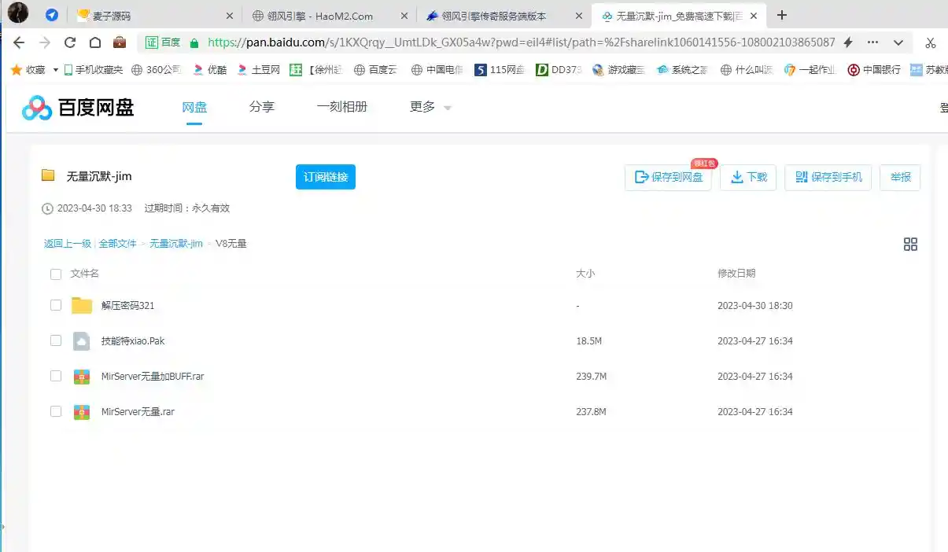
Task: Select the 分享 navigation tab
Action: tap(262, 107)
